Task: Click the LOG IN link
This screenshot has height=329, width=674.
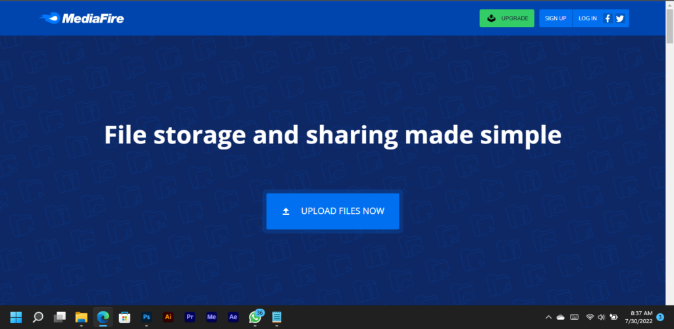Action: tap(587, 18)
